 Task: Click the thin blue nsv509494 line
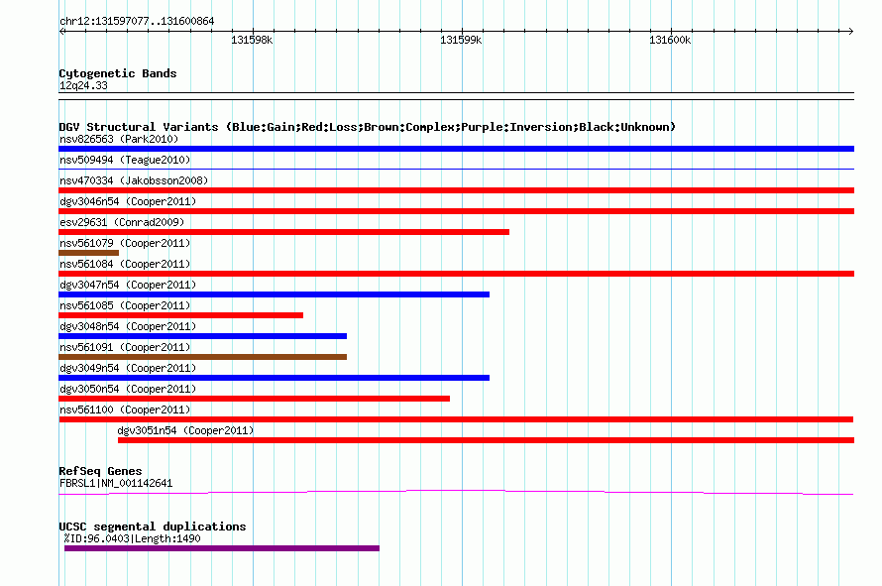(456, 169)
